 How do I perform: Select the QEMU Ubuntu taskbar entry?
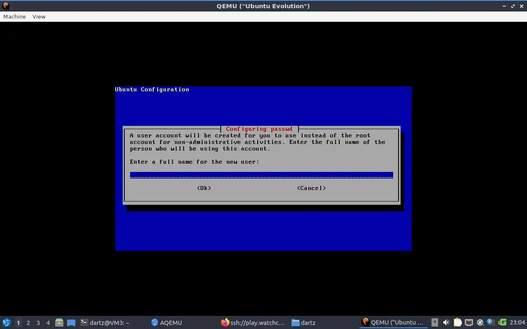[393, 322]
